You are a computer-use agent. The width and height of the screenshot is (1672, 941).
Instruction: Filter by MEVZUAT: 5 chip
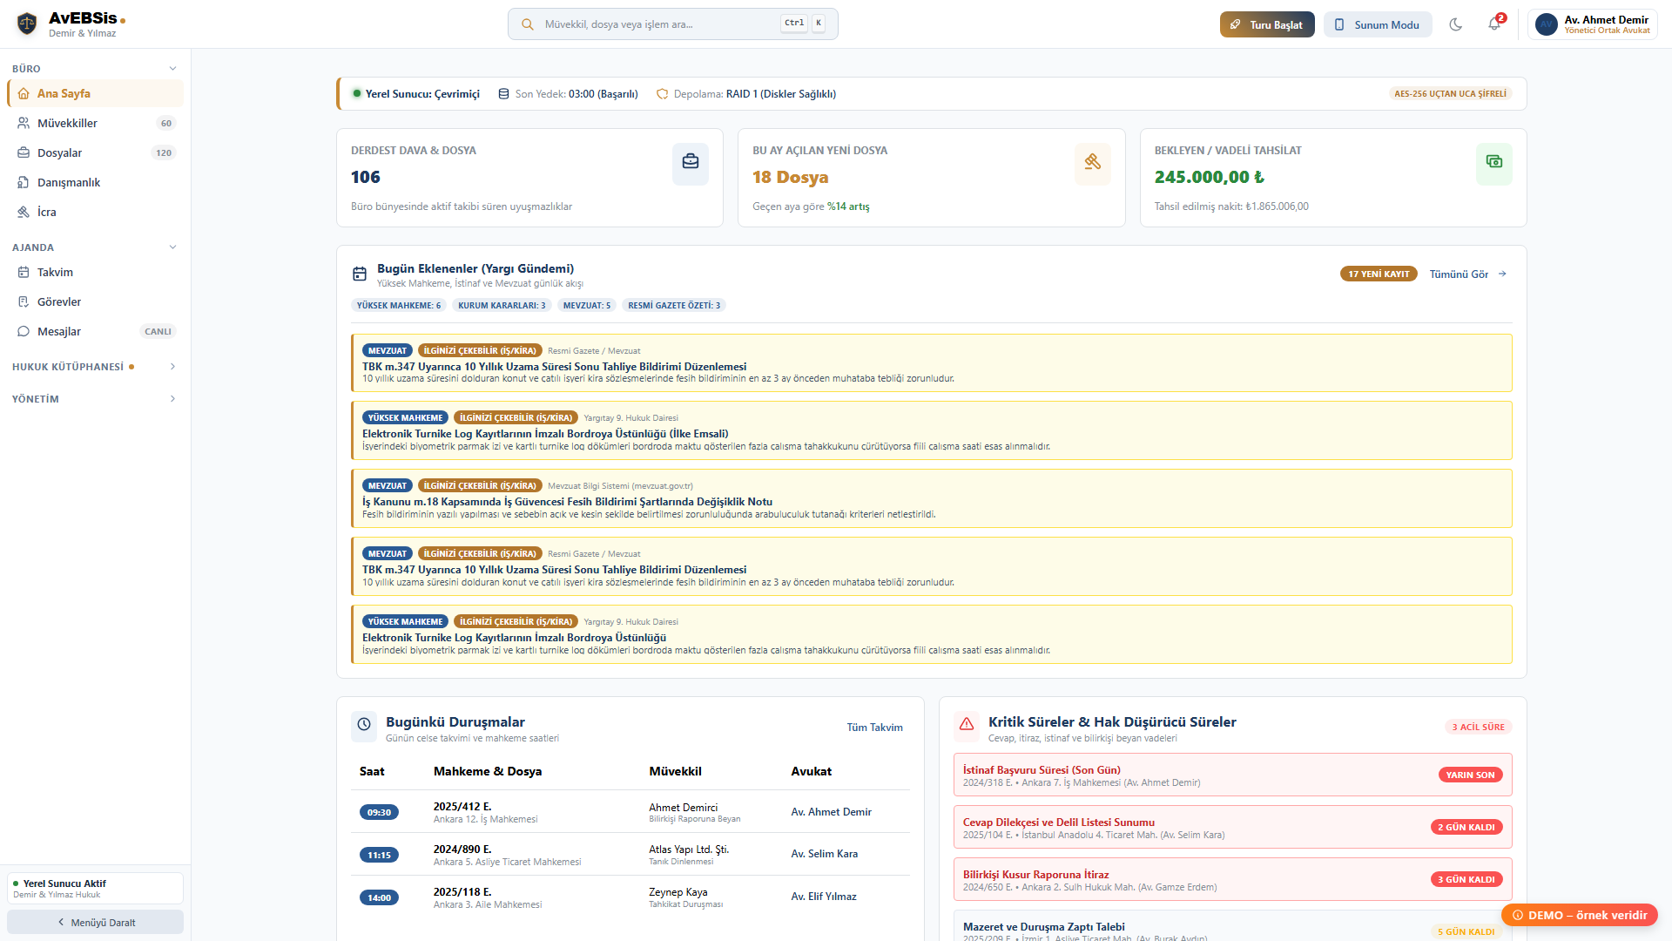point(587,305)
